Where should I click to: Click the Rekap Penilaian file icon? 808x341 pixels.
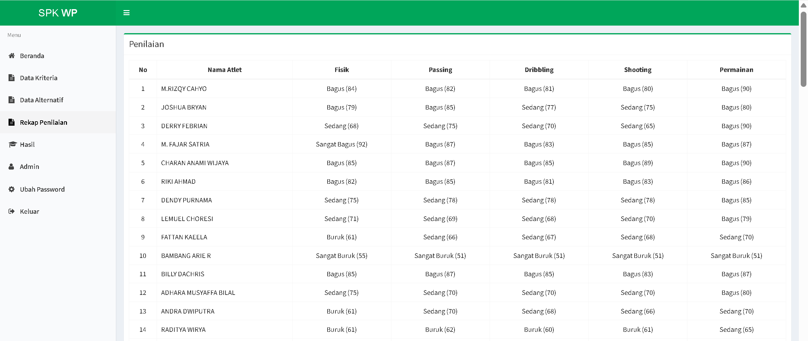tap(12, 123)
